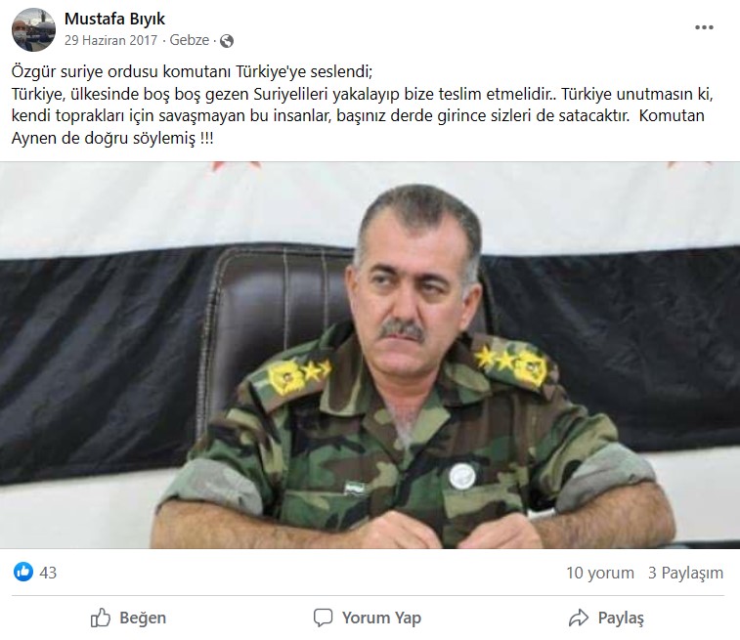Screen dimensions: 740x640
Task: Open the post options three-dot menu
Action: coord(704,27)
